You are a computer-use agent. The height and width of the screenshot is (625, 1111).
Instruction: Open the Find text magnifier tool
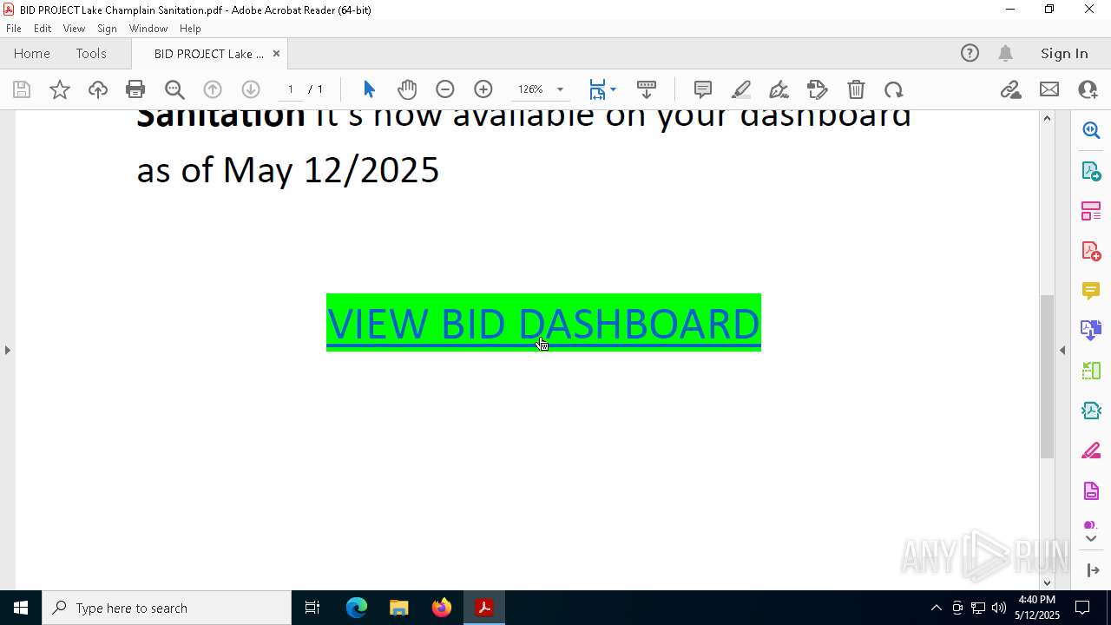pyautogui.click(x=174, y=89)
